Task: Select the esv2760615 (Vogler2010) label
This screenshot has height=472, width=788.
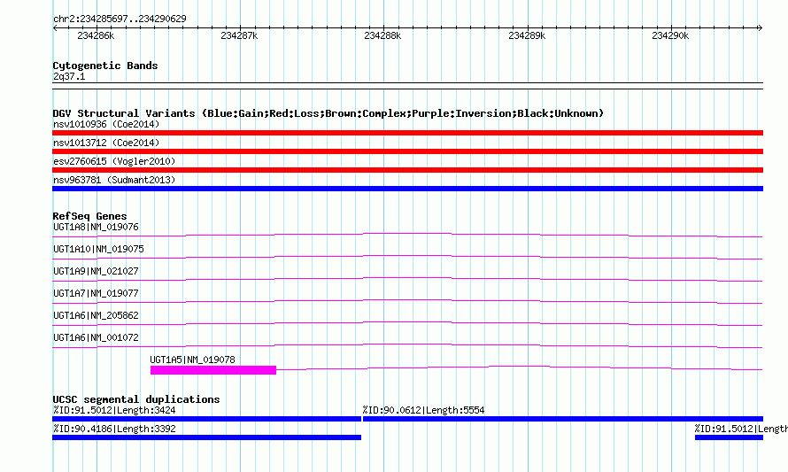Action: click(x=114, y=161)
